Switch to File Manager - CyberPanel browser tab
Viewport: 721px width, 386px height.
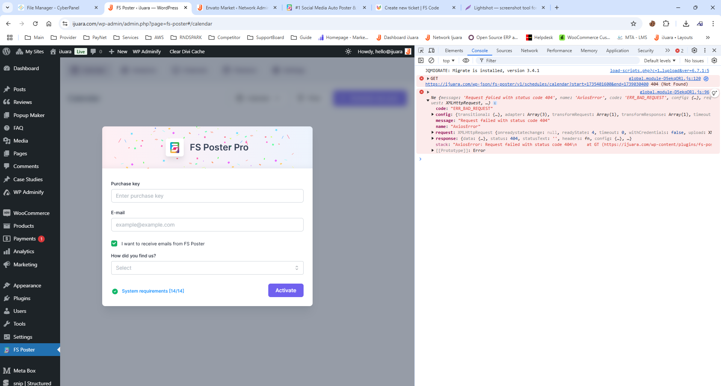(x=53, y=8)
